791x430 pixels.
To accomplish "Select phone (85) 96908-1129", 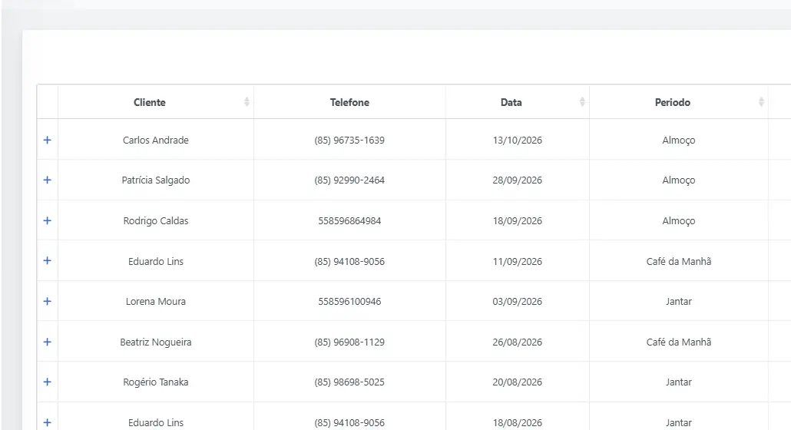I will pos(349,342).
